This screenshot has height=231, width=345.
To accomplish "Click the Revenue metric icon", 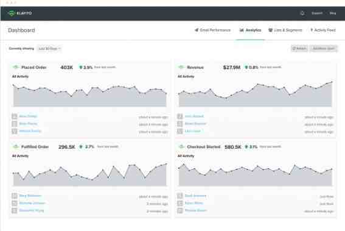I will (181, 67).
